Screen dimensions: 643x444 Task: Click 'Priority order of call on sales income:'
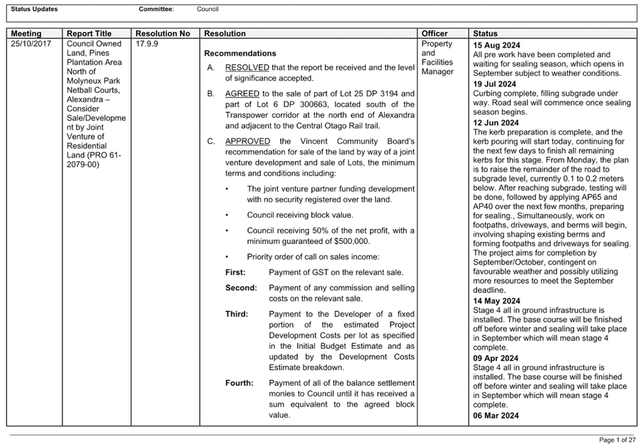click(x=313, y=257)
